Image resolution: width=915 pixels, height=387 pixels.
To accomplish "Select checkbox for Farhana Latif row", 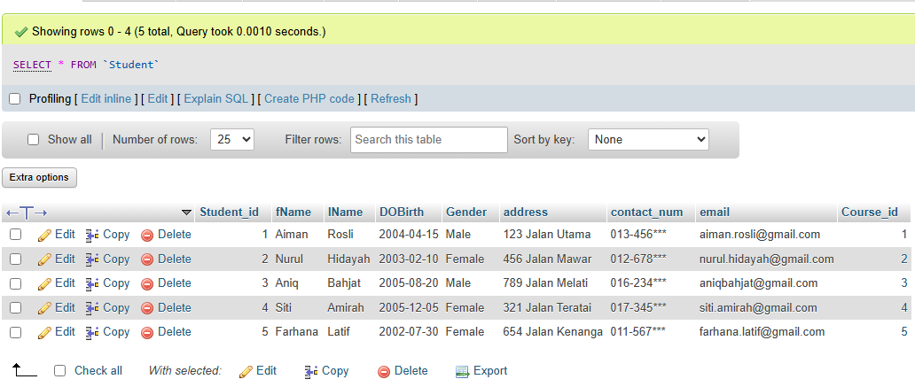I will 16,332.
